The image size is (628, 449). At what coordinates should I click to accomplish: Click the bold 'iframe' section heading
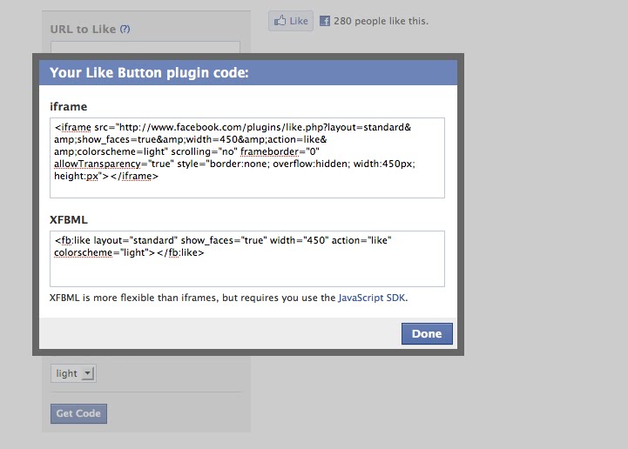69,106
